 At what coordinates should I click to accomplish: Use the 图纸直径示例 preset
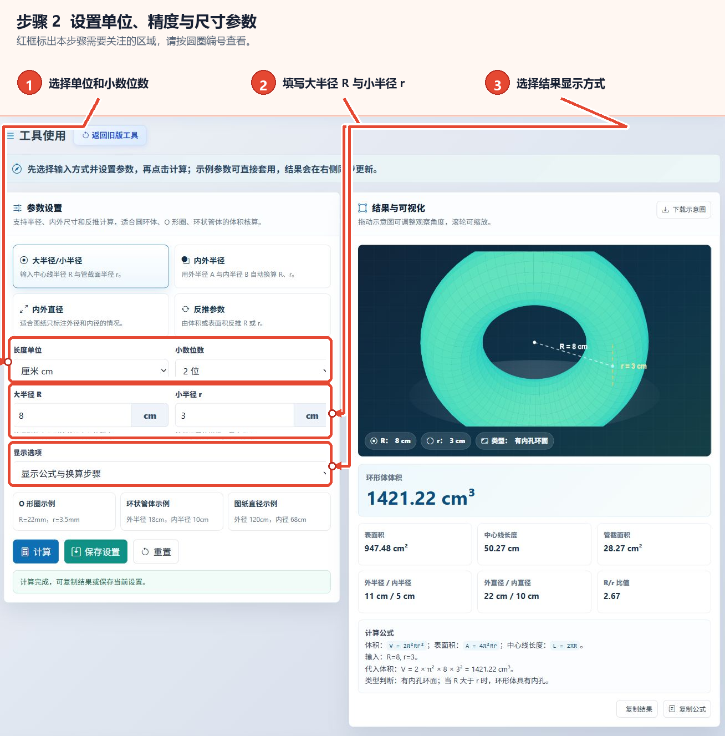[x=279, y=511]
